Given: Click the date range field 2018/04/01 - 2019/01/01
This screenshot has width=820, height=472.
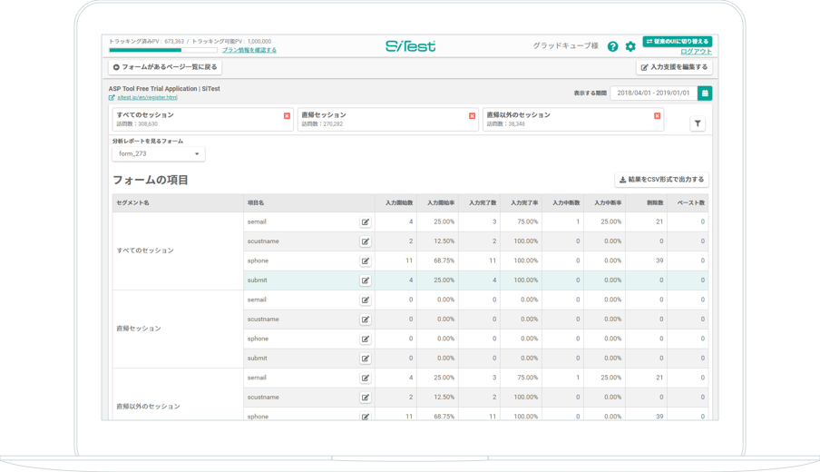Looking at the screenshot, I should pos(653,93).
